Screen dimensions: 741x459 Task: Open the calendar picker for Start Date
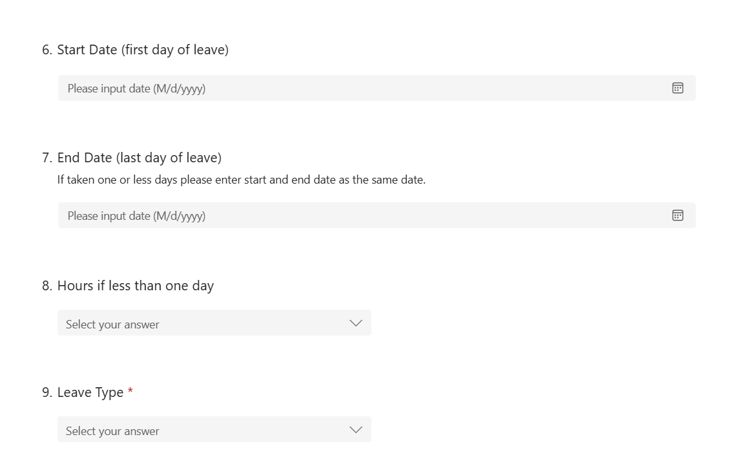[677, 87]
